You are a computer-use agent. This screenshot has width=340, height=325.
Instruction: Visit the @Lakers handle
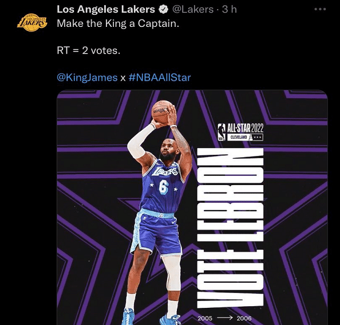[193, 9]
